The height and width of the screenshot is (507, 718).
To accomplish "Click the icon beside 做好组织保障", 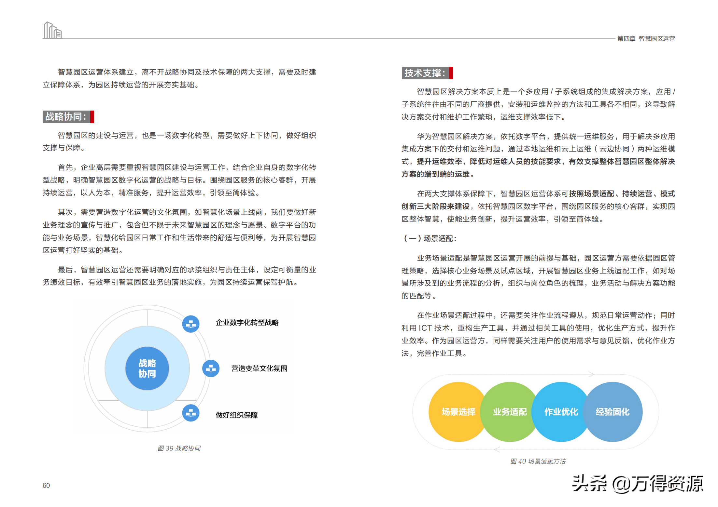I will click(x=191, y=413).
